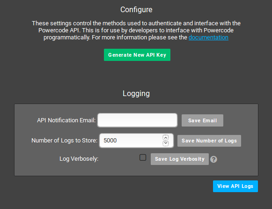
Task: Click the Log Verbosely label
Action: [79, 159]
